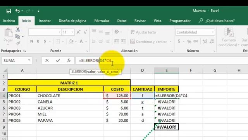
Task: Increase decimal places icon
Action: (205, 42)
